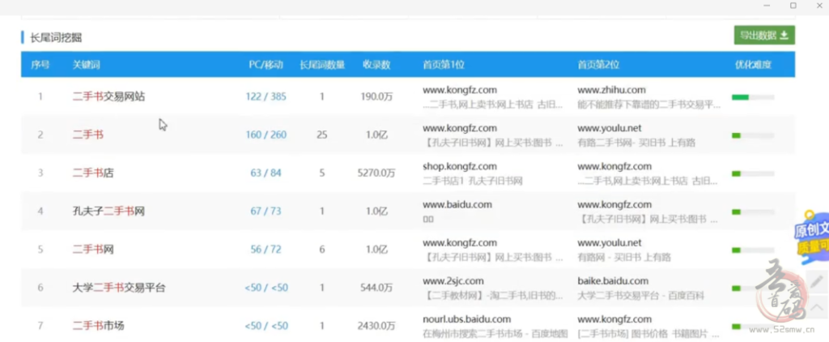Select keyword 二手书网 in row 5
829x342 pixels.
click(x=92, y=250)
